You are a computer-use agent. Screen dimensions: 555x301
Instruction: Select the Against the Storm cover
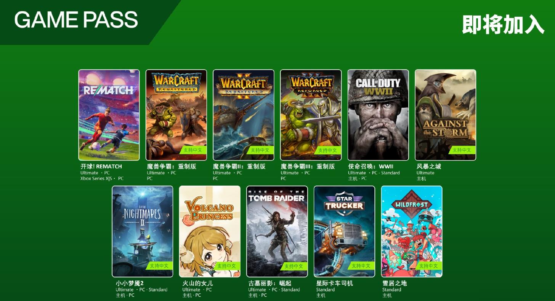(x=445, y=115)
